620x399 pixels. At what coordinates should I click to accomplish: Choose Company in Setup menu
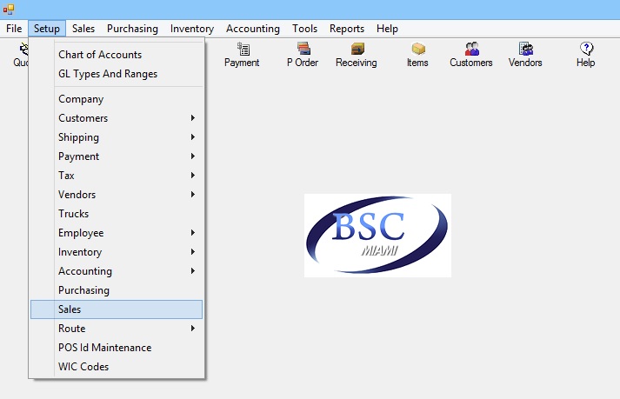coord(117,99)
